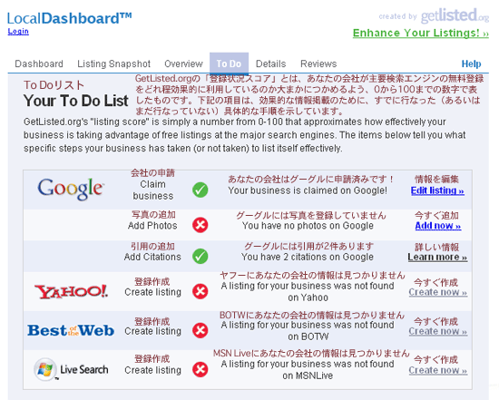Click red X icon in Yahoo row

coord(201,291)
